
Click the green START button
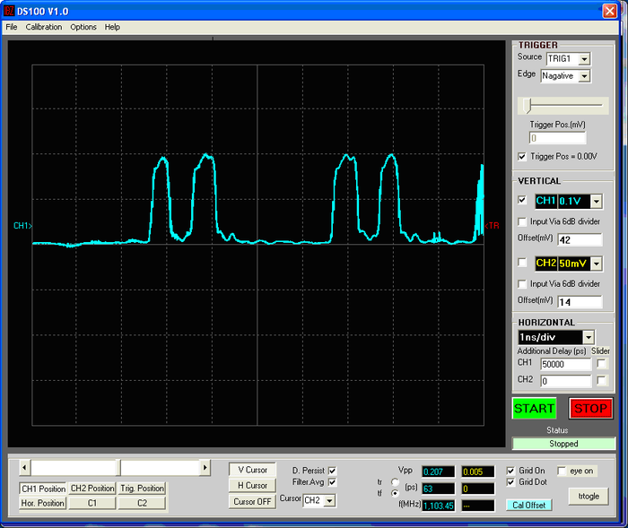(535, 408)
